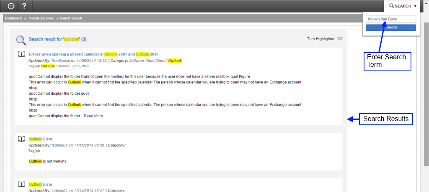Click book icon of Outlook Error updated 11/14/2014

22,184
